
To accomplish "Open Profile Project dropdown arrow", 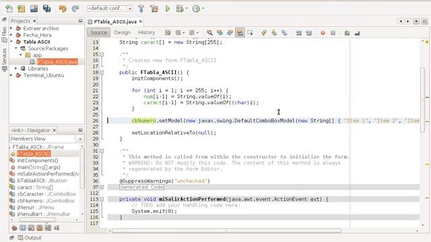I will coord(203,8).
